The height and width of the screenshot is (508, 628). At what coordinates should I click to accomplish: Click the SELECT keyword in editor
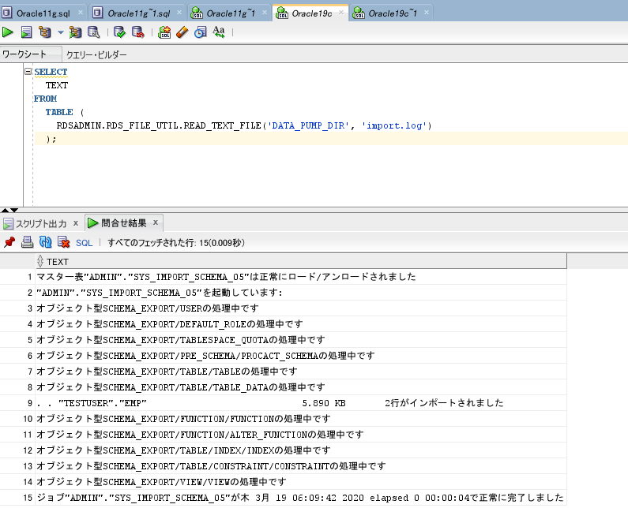coord(51,72)
